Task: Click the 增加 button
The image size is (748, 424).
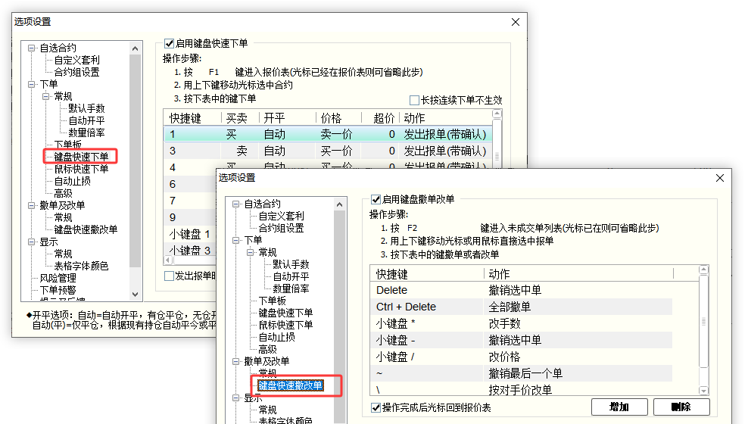Action: (619, 407)
